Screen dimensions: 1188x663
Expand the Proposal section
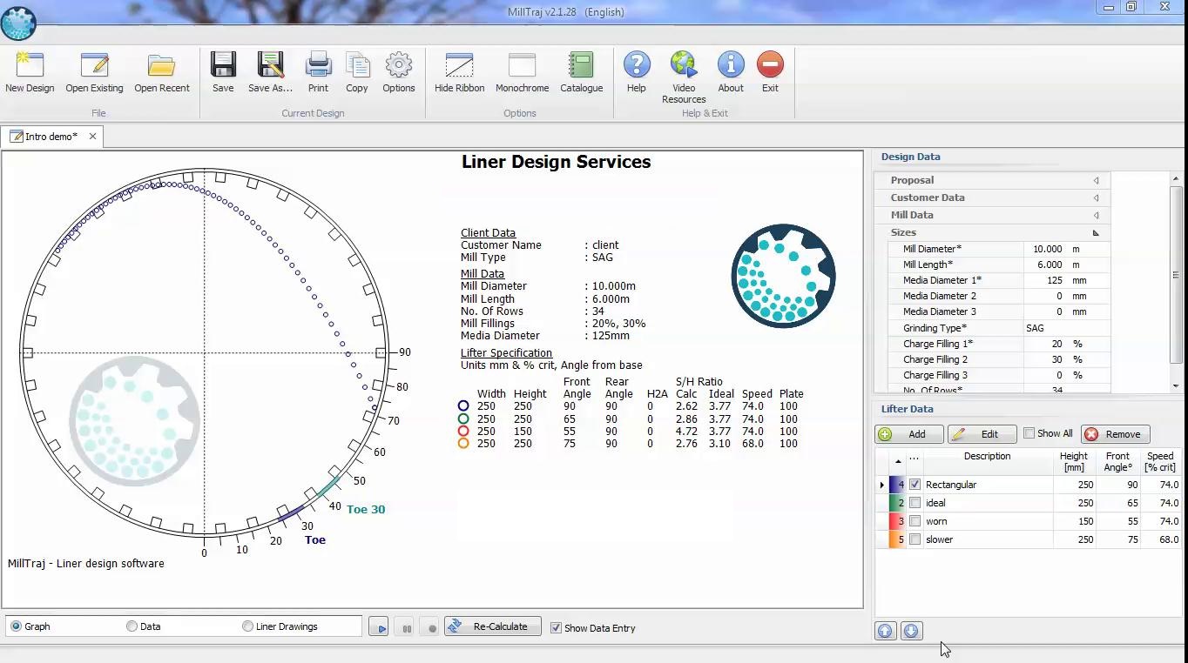point(1096,180)
